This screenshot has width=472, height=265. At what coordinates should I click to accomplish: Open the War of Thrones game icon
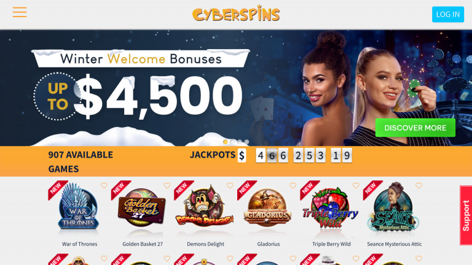(78, 207)
